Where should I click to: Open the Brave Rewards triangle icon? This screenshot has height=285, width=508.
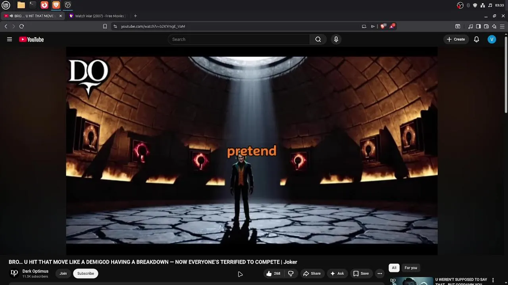click(392, 26)
